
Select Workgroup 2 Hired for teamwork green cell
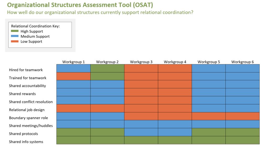click(107, 68)
